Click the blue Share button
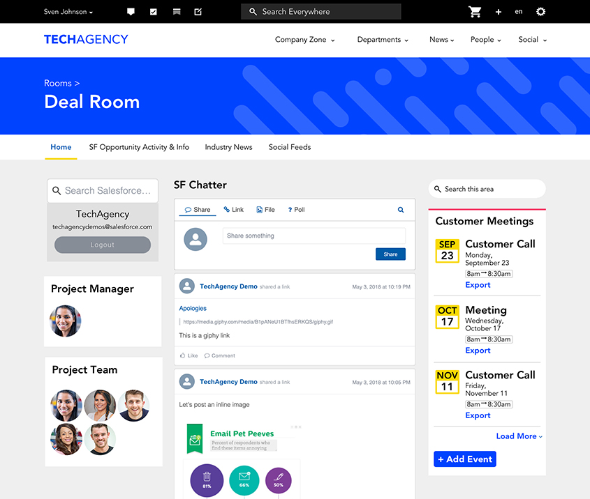590x499 pixels. 390,254
